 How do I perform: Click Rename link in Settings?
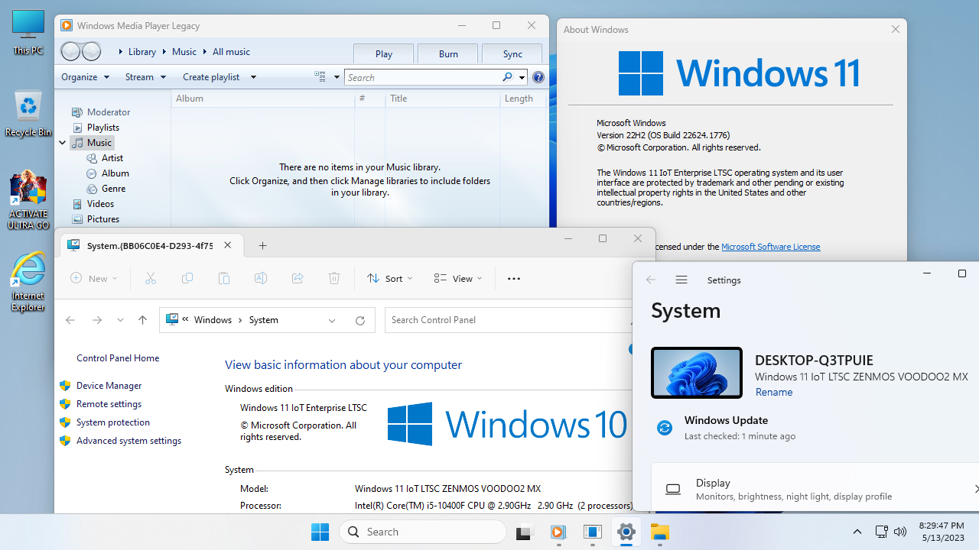coord(774,392)
